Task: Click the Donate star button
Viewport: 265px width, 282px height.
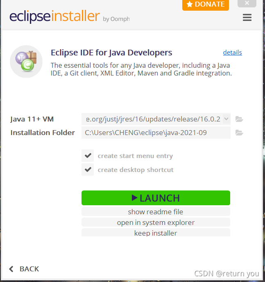Action: coord(206,5)
